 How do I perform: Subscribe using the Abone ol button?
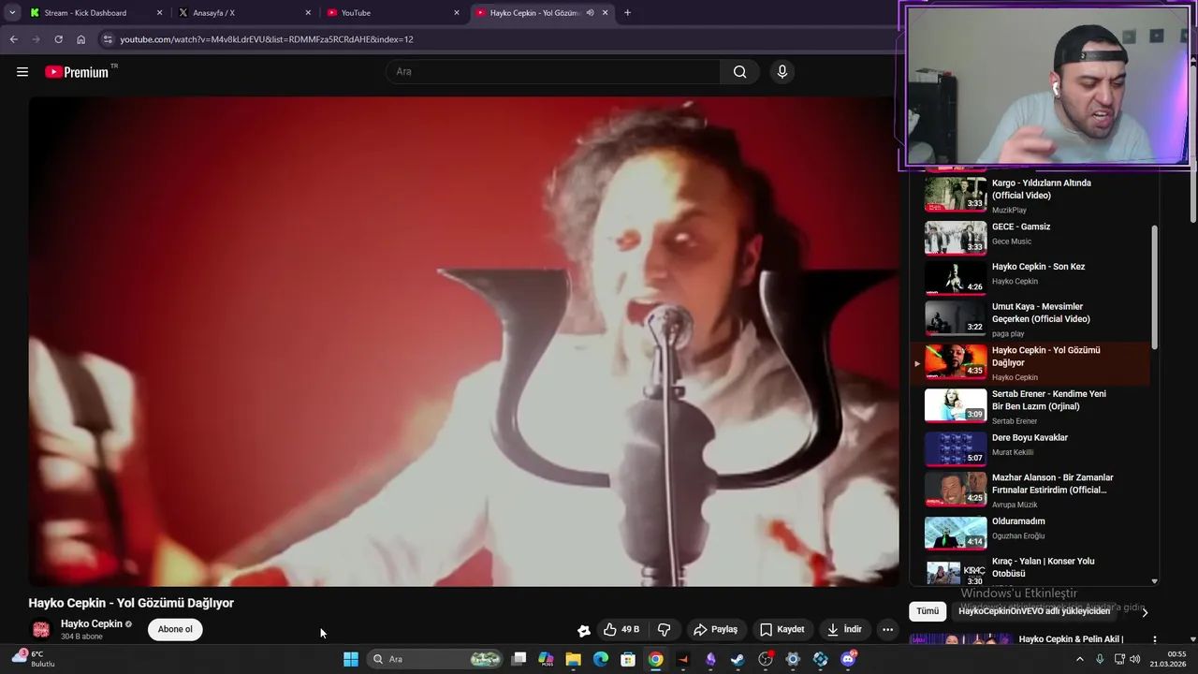(x=175, y=629)
